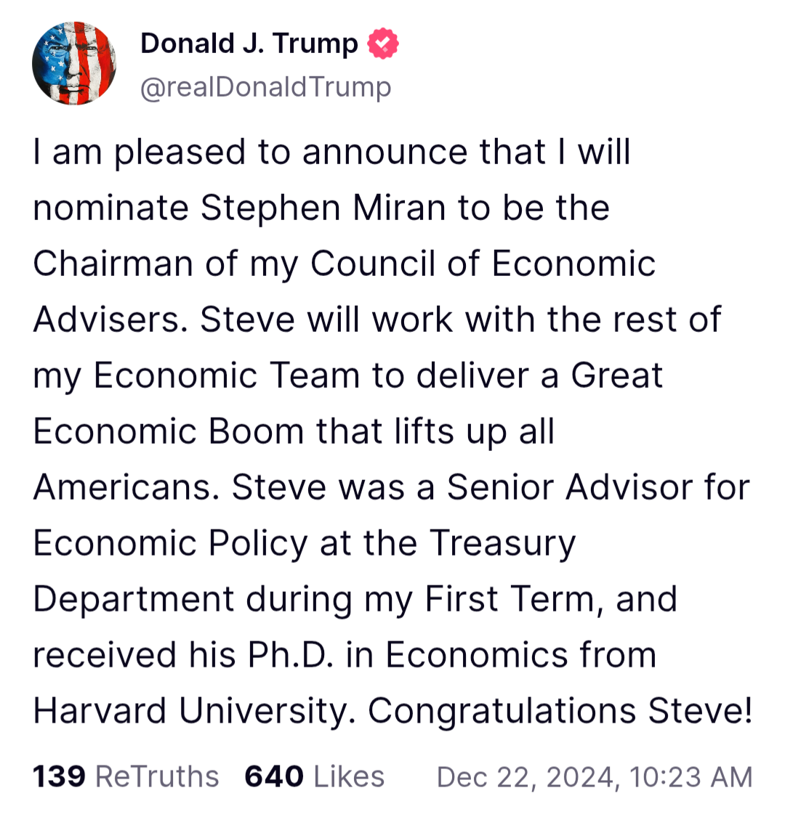The image size is (785, 817).
Task: Open the flag-painted profile avatar
Action: (74, 64)
